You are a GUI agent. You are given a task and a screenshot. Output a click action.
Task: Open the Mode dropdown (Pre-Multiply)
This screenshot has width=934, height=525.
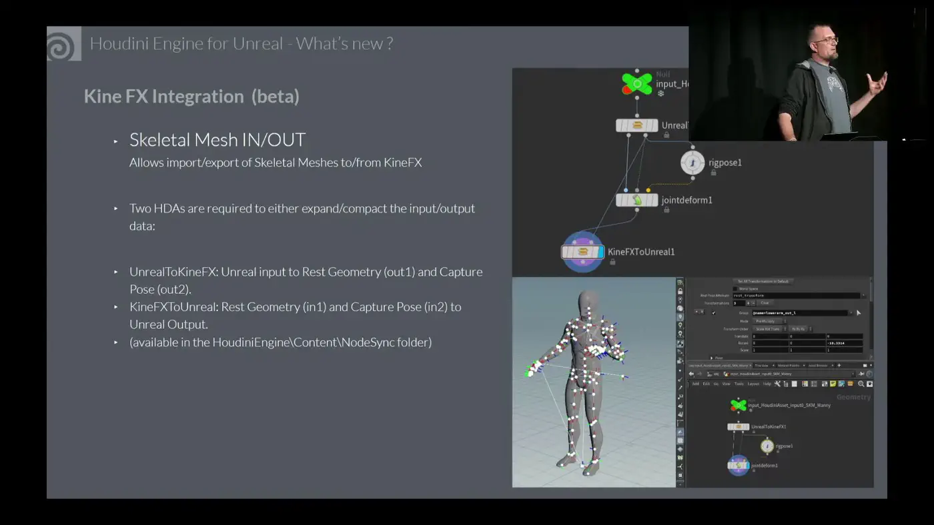769,321
